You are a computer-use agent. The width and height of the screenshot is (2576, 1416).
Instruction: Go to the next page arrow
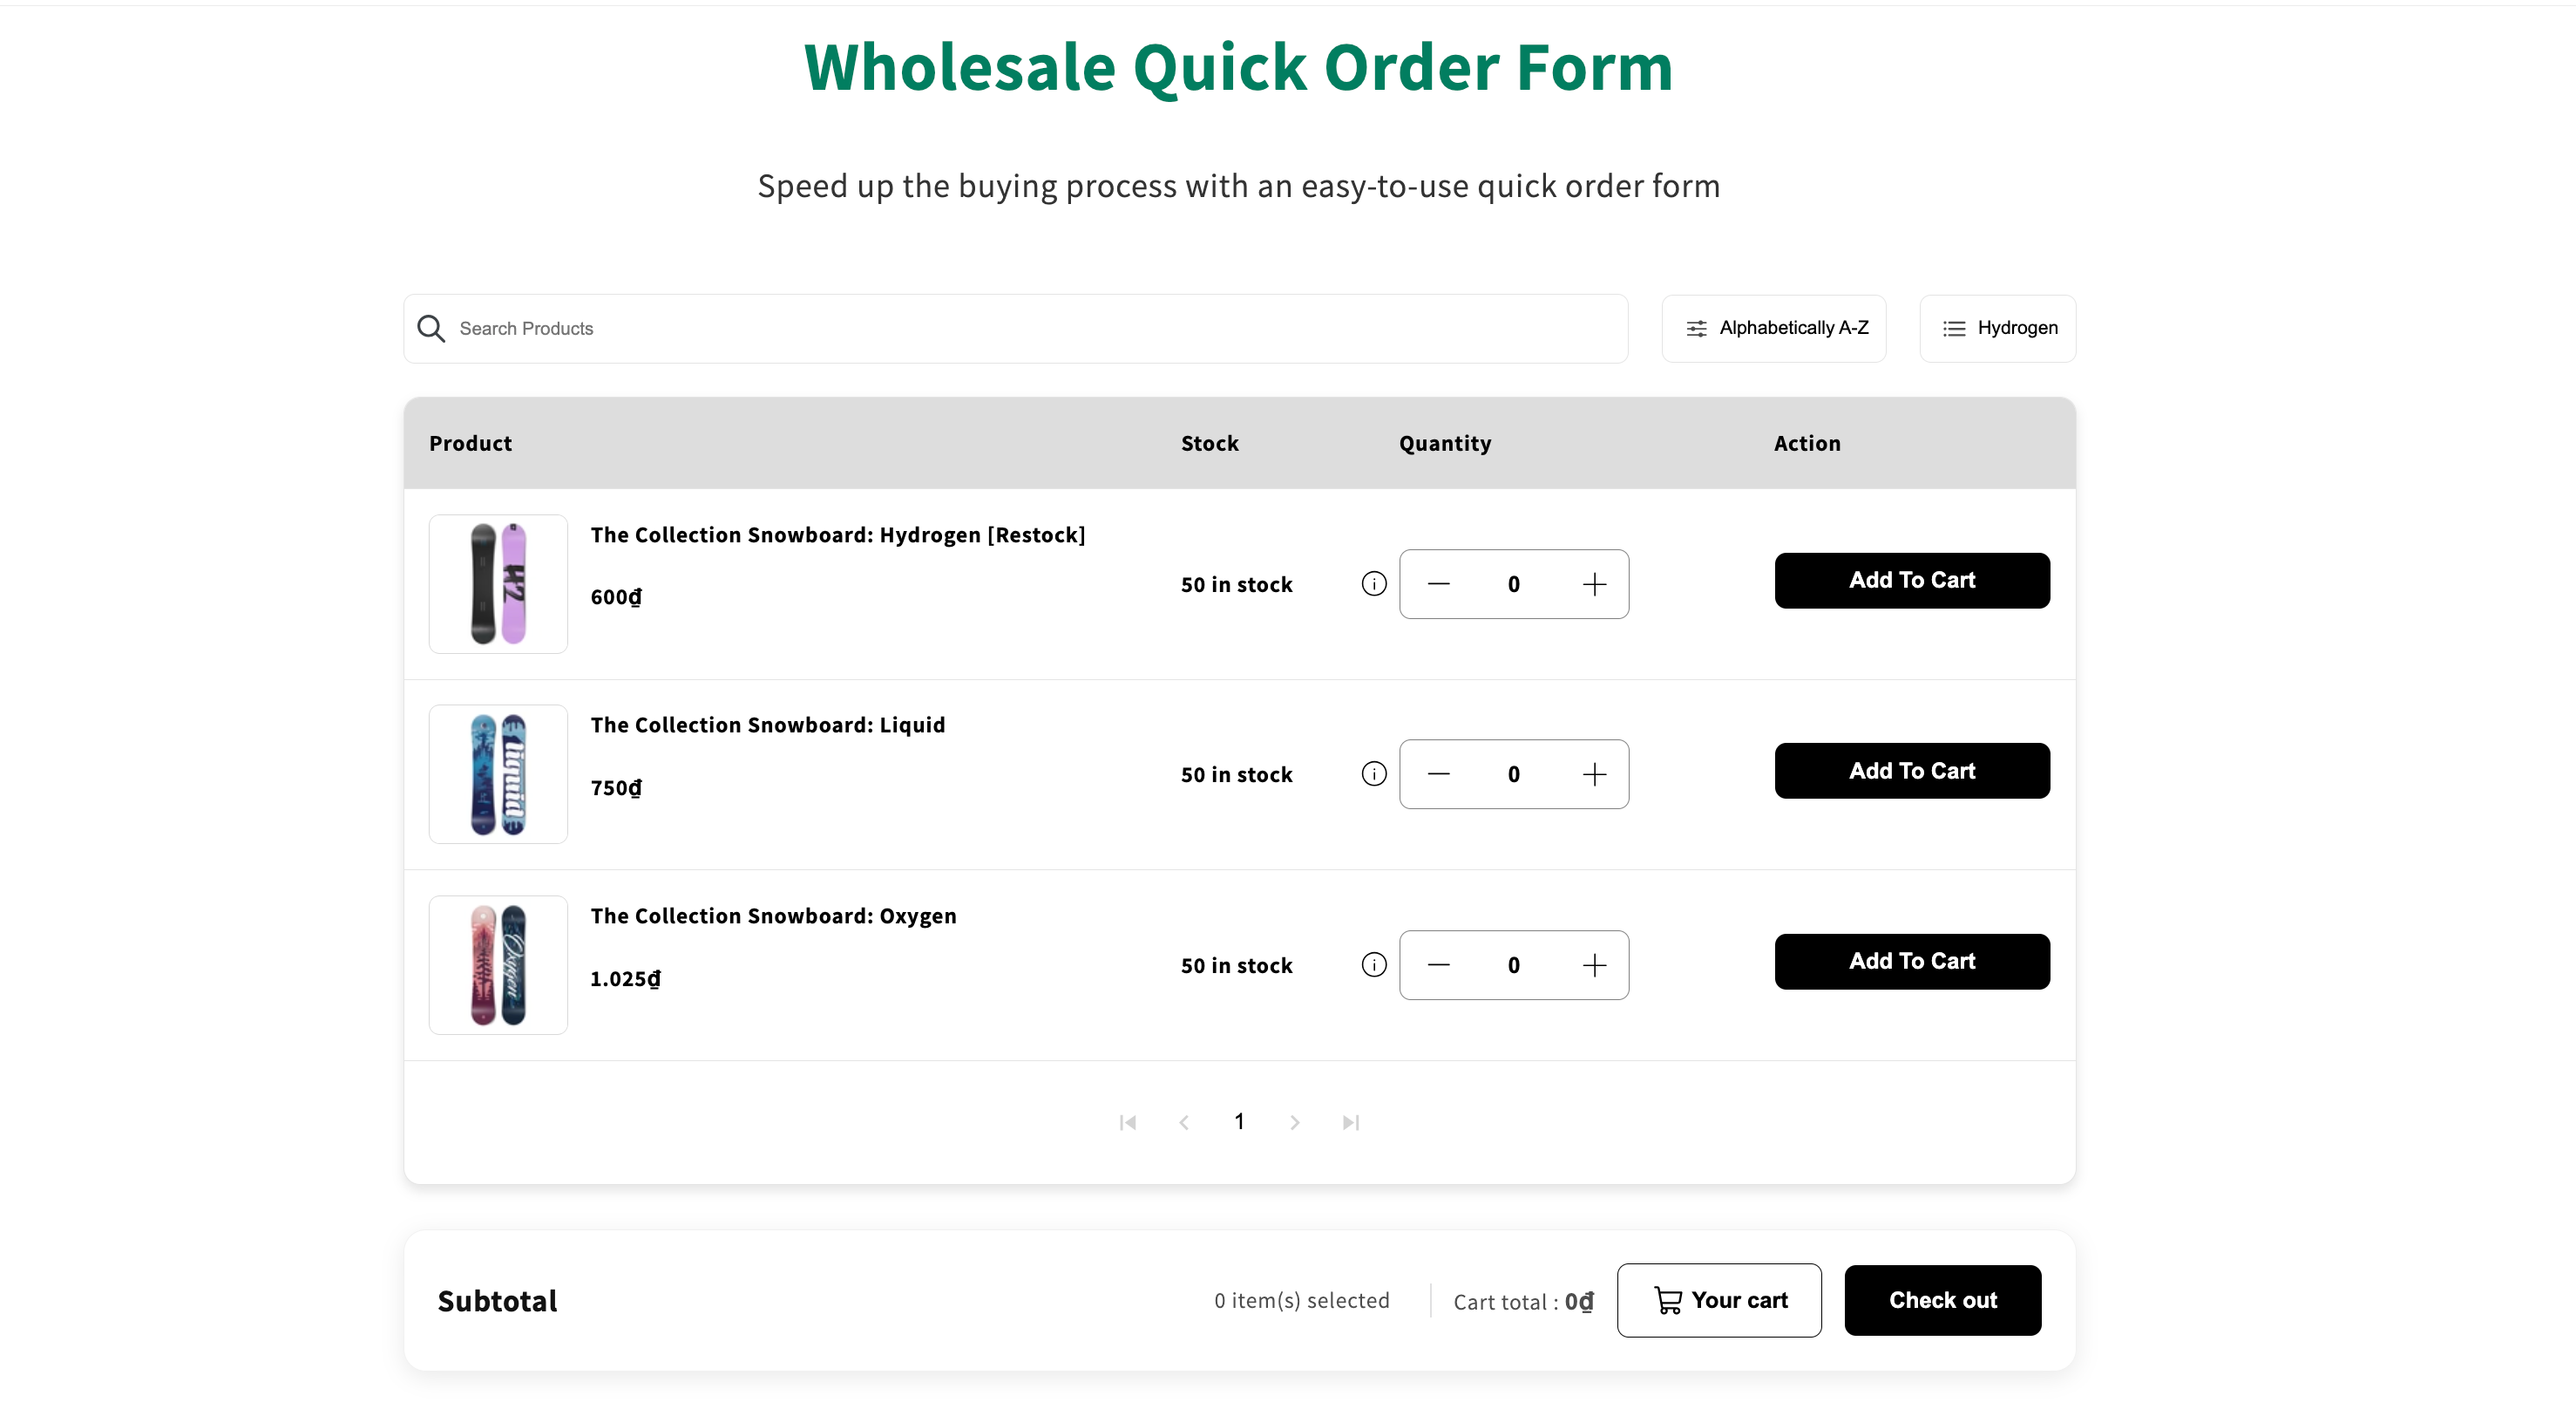point(1295,1123)
